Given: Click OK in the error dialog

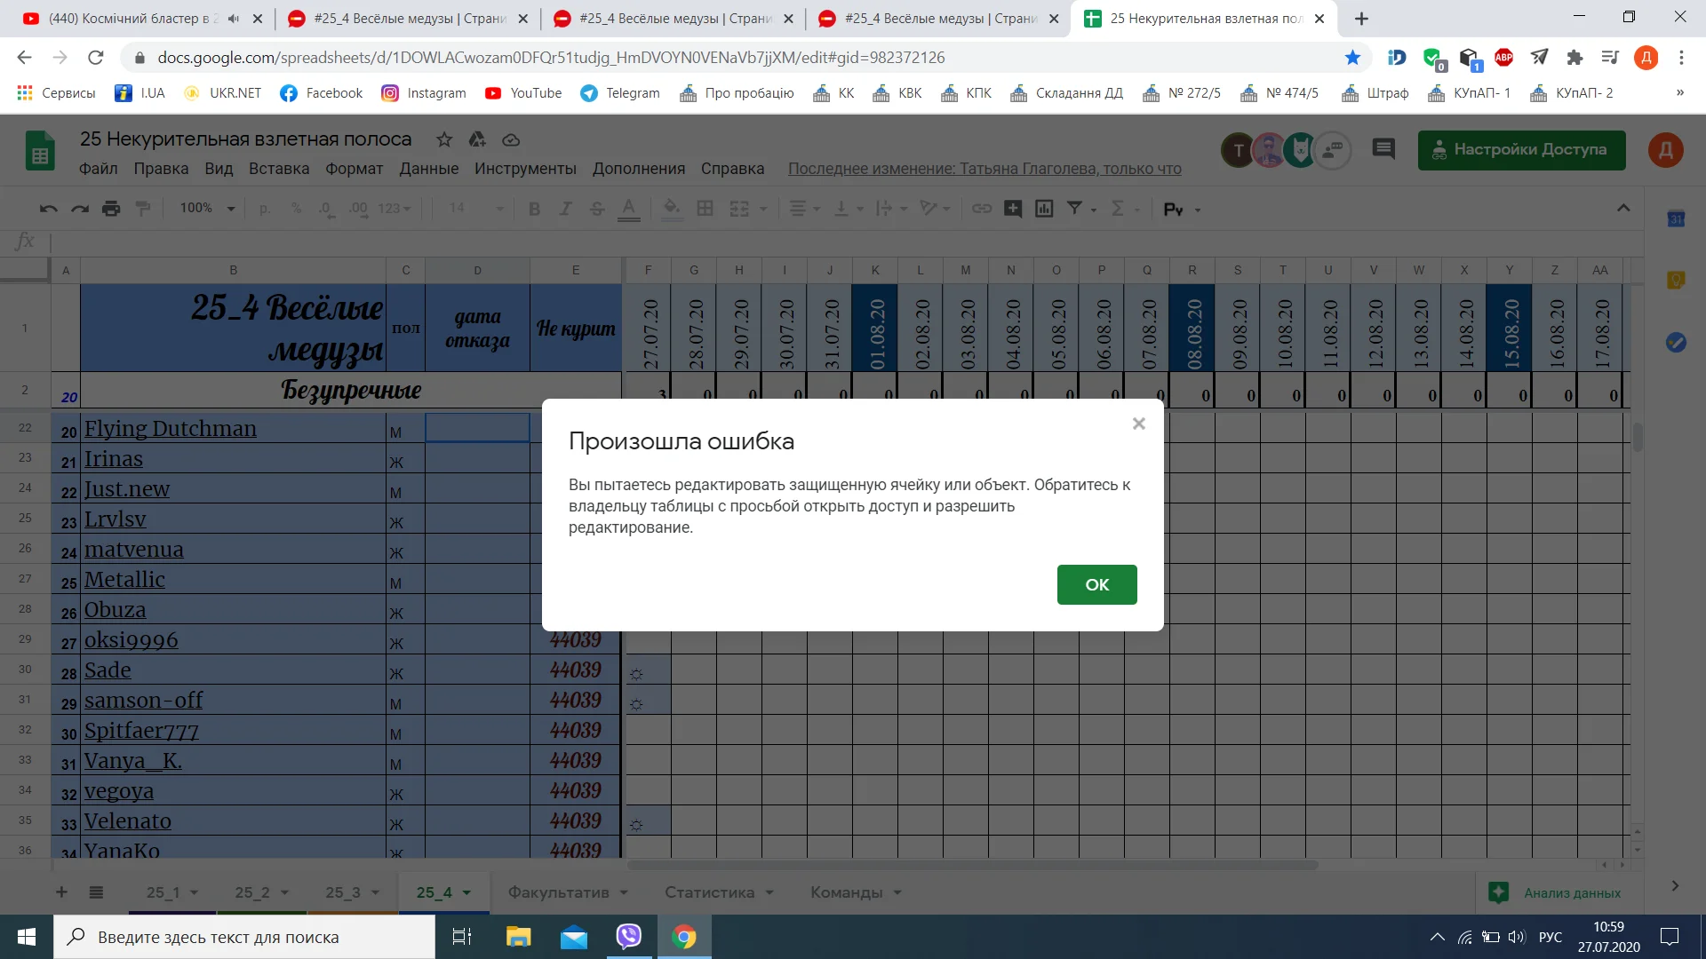Looking at the screenshot, I should (x=1096, y=584).
